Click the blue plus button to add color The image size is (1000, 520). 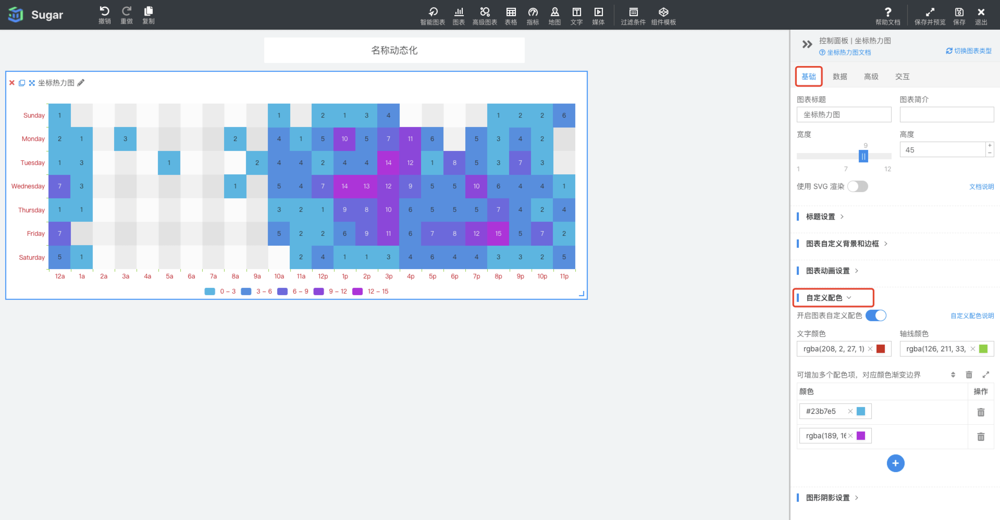point(896,463)
